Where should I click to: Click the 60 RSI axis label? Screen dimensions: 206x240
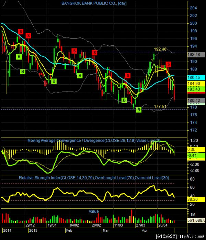[192, 187]
